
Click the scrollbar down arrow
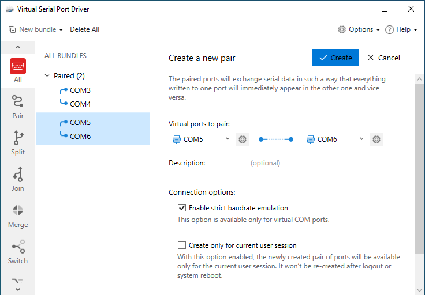(419, 290)
